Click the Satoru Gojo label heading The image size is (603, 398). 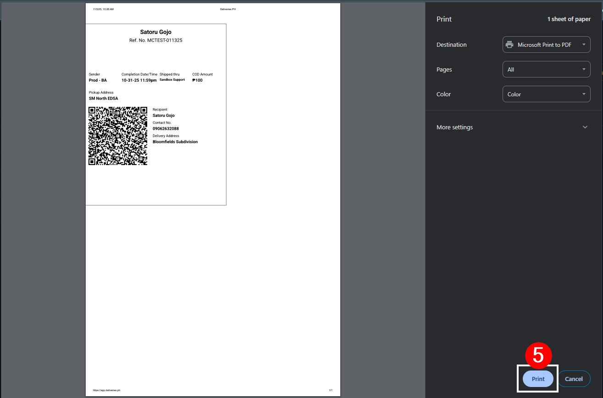155,32
